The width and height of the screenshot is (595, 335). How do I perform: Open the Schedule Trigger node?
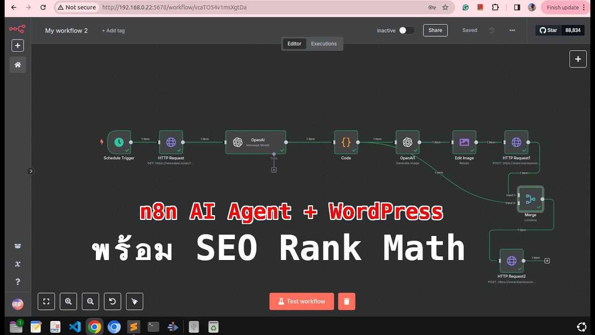(x=119, y=142)
